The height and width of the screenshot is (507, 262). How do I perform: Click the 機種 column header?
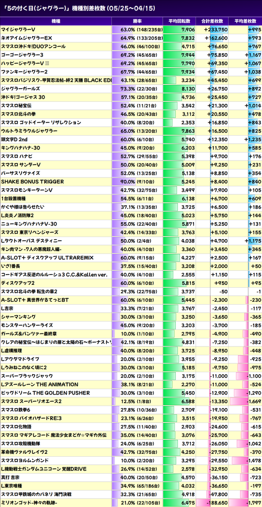[56, 21]
